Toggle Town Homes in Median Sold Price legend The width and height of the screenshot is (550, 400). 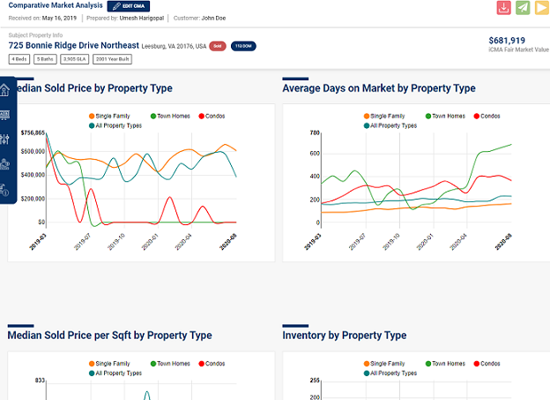170,116
